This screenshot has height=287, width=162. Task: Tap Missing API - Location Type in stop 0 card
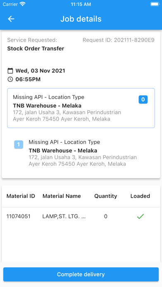coord(48,97)
